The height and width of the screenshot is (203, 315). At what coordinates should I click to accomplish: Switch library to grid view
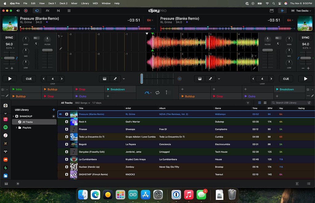click(x=265, y=103)
